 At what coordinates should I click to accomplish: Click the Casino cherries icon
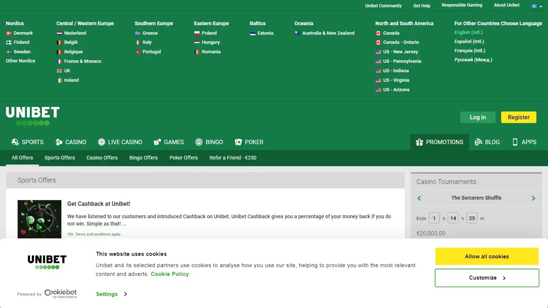pos(59,142)
